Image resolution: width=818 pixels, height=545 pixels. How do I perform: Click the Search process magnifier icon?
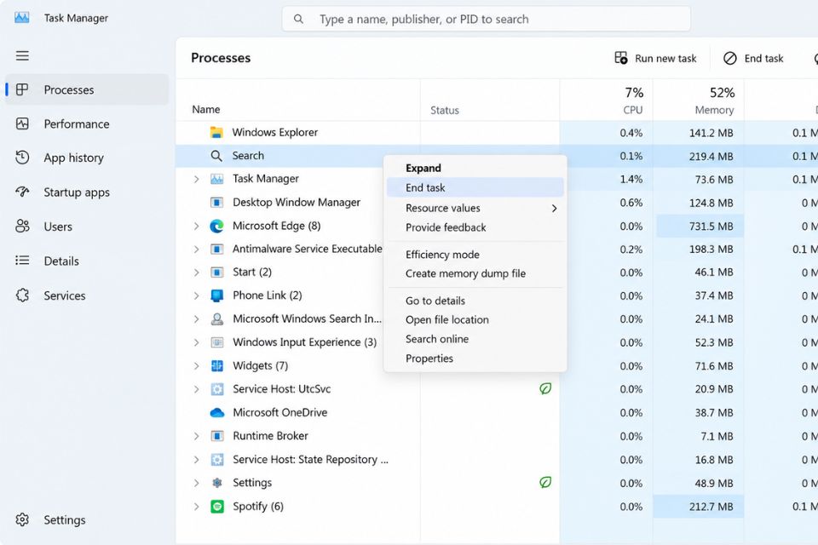tap(216, 156)
